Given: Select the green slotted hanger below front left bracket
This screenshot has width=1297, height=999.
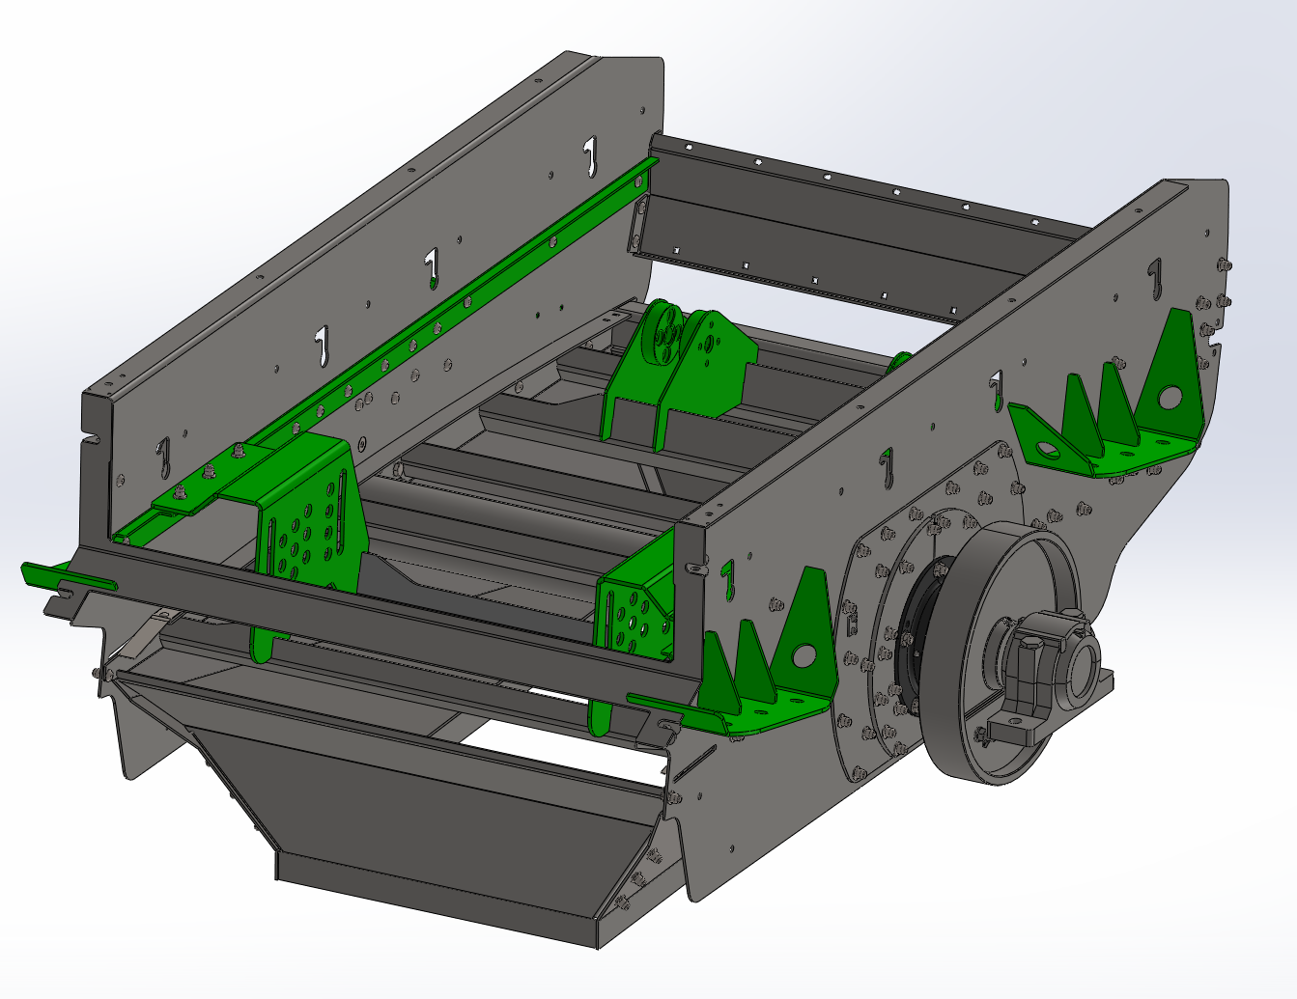Looking at the screenshot, I should tap(261, 644).
